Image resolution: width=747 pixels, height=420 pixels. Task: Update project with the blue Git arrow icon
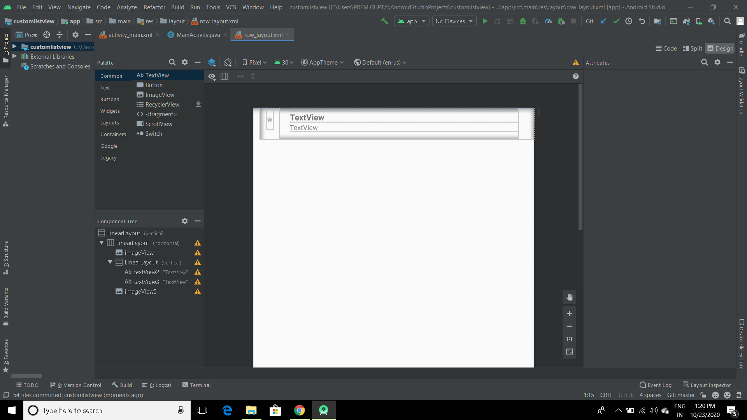click(603, 21)
